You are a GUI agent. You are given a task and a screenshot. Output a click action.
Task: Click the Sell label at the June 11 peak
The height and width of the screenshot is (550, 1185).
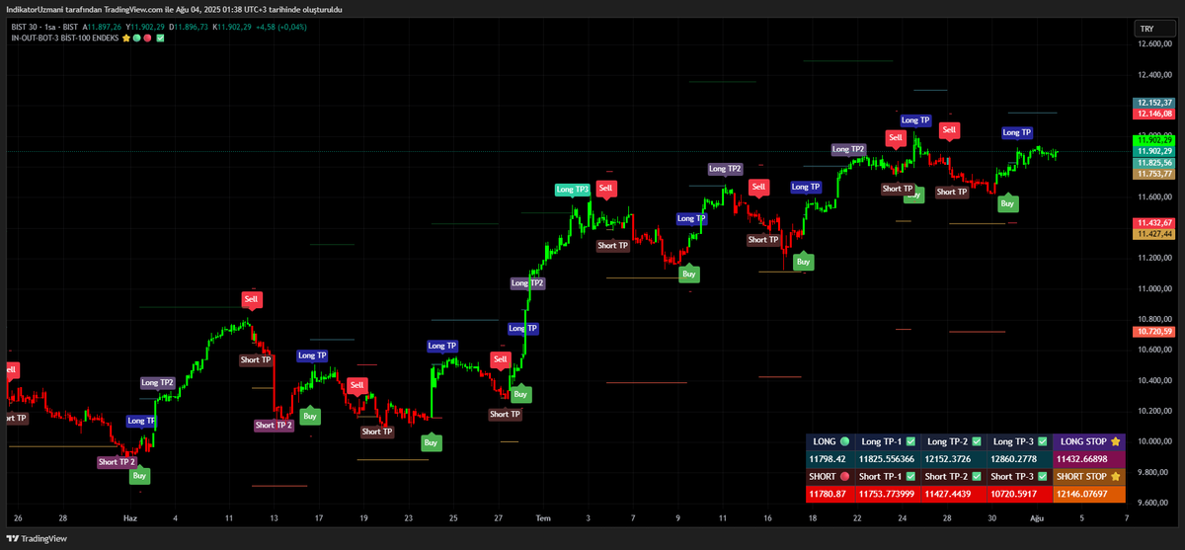(254, 298)
